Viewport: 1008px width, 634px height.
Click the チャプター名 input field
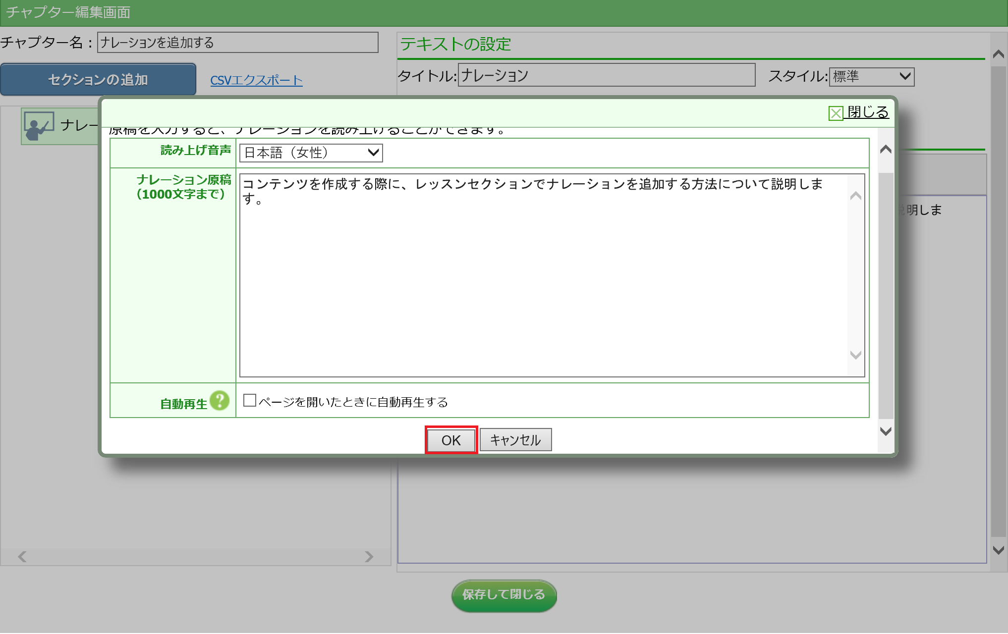point(237,43)
